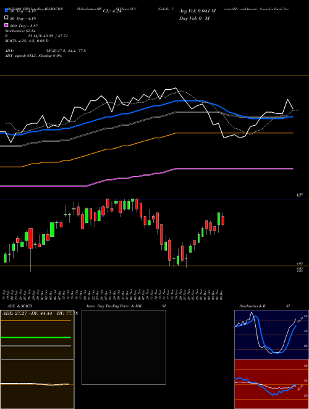The image size is (309, 409).
Task: Click the last red candlestick on the right
Action: click(x=223, y=221)
